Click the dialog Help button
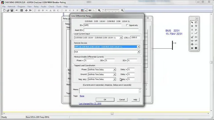 (x=135, y=100)
